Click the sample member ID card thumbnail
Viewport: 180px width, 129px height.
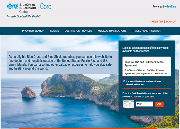(x=129, y=104)
